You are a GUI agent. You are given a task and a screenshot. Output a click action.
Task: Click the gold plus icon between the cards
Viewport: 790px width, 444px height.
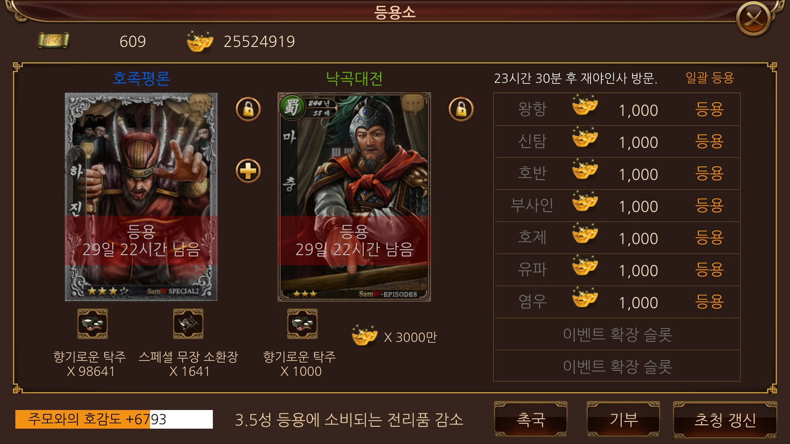(248, 171)
